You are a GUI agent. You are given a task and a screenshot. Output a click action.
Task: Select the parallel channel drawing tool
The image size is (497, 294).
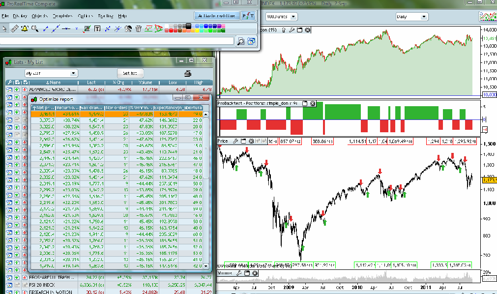[x=108, y=29]
